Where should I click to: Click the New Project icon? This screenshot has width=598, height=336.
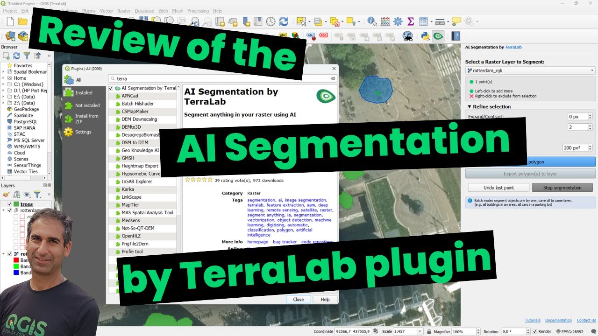[x=10, y=21]
